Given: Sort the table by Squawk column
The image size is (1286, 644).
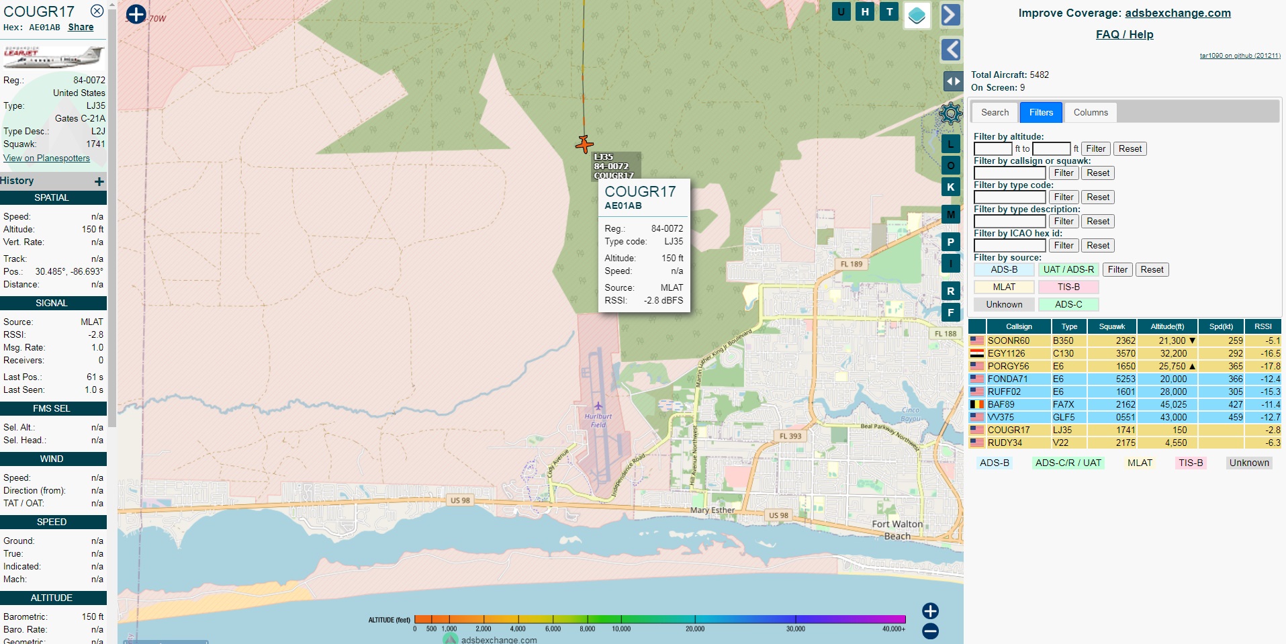Looking at the screenshot, I should coord(1112,326).
